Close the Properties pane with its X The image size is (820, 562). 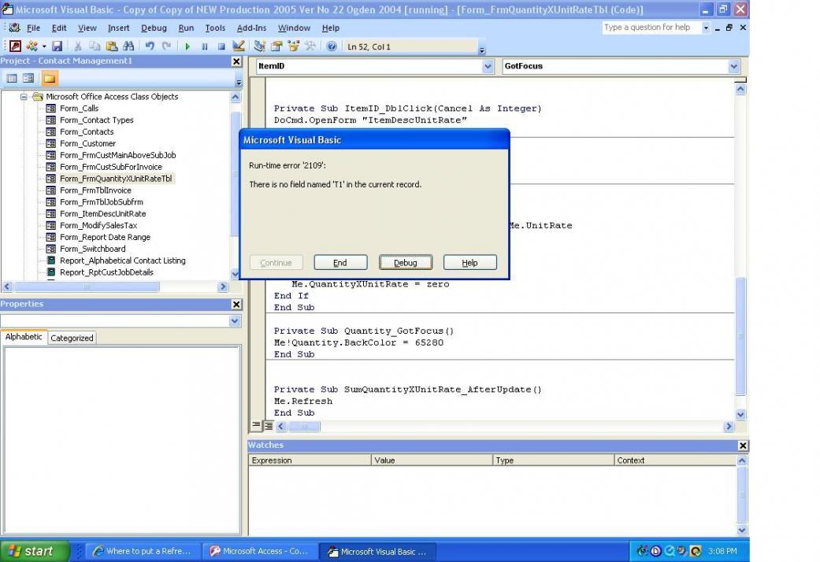coord(236,305)
